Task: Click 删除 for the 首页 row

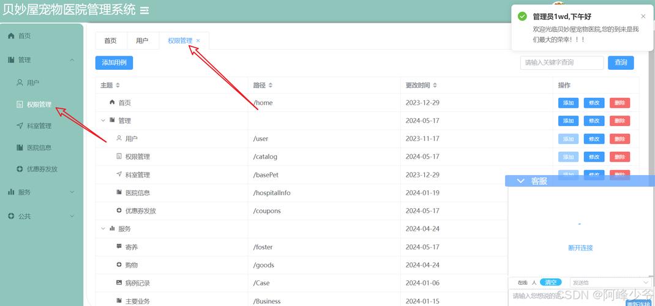Action: point(619,103)
